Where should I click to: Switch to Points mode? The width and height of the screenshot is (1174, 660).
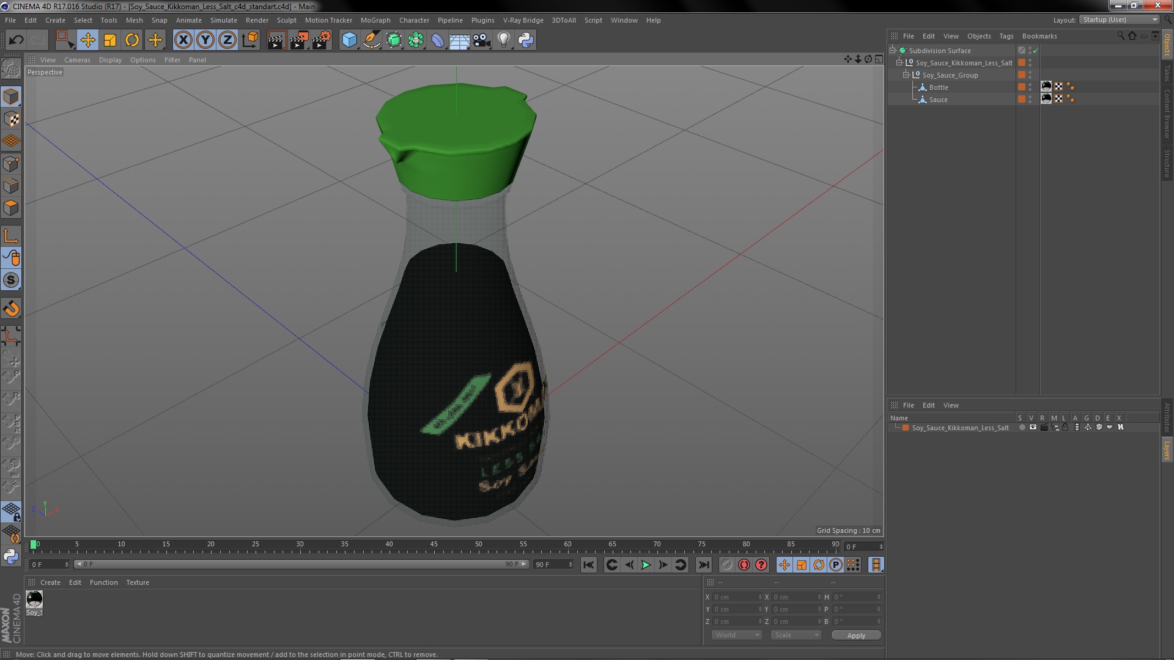[x=11, y=164]
